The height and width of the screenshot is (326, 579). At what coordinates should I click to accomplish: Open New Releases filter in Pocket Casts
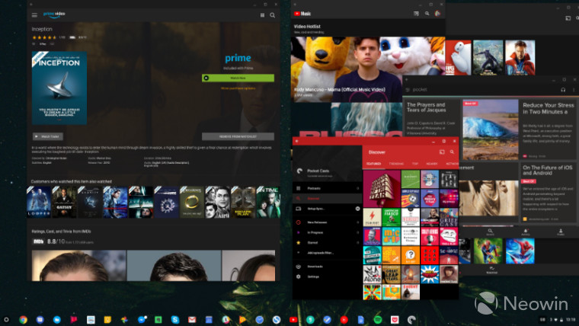point(327,222)
